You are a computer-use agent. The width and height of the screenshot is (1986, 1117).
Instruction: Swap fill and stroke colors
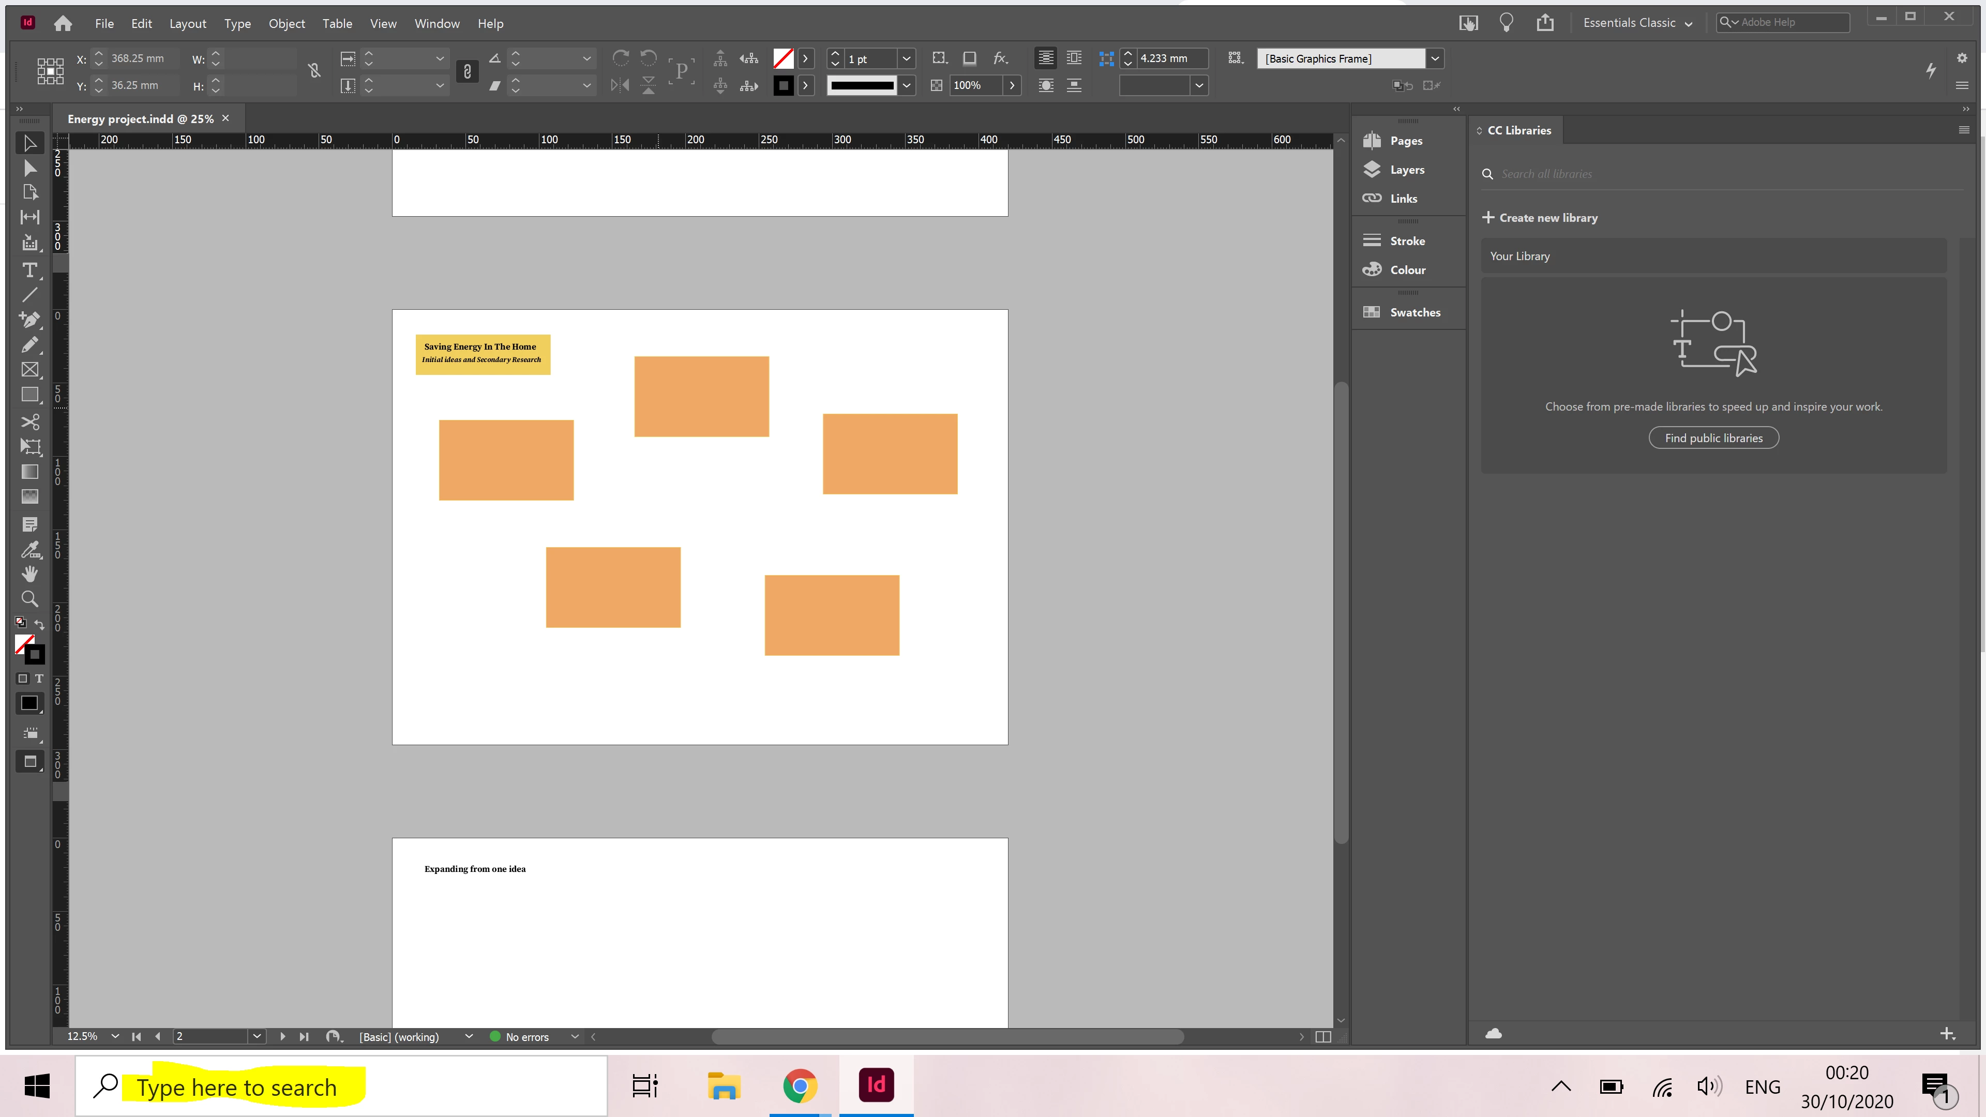tap(39, 624)
